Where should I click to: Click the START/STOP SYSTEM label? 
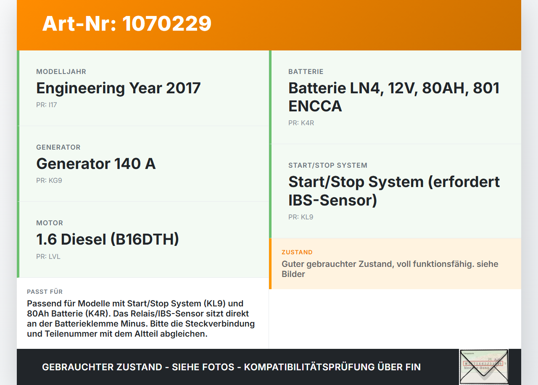328,165
